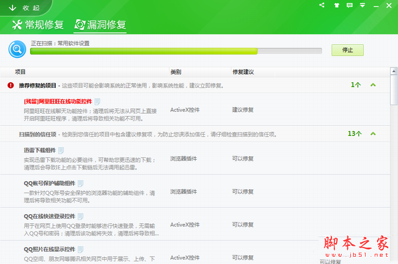
Task: Select the QQ照片在线显示控件 item title
Action: pyautogui.click(x=49, y=249)
